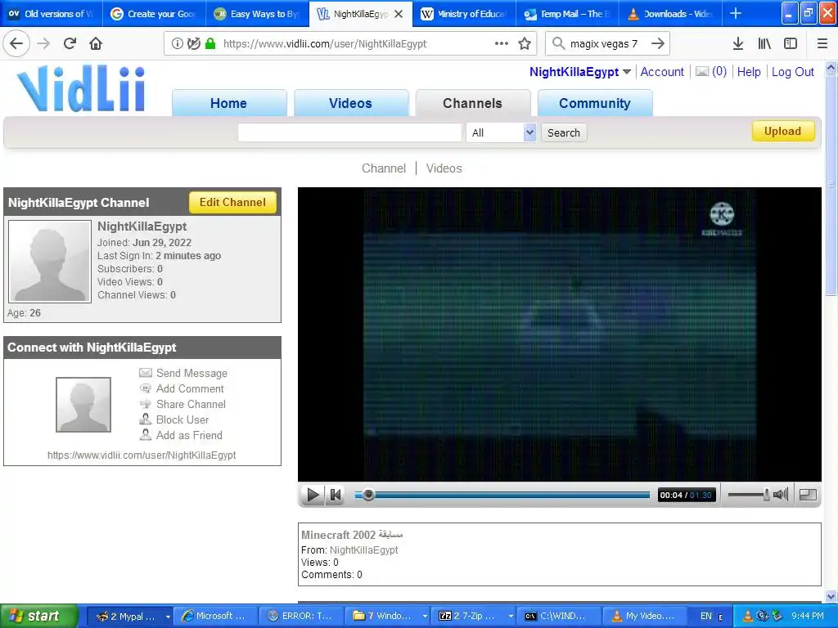This screenshot has width=838, height=628.
Task: Click the EN language indicator
Action: coord(706,616)
